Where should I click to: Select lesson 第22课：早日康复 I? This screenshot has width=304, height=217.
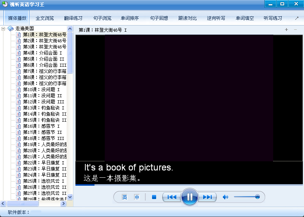pos(44,162)
